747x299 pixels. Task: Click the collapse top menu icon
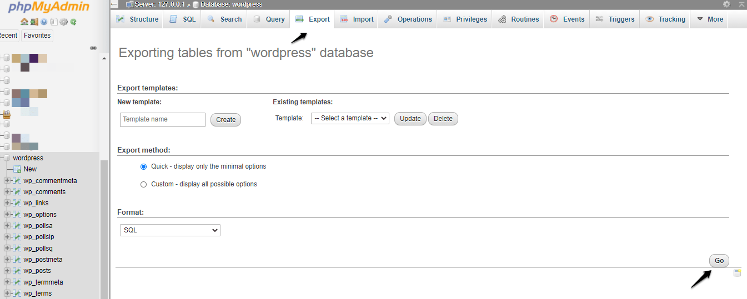coord(741,4)
